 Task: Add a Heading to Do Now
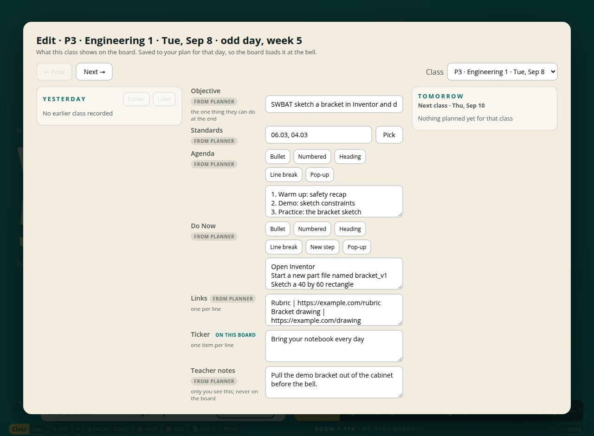click(x=350, y=229)
